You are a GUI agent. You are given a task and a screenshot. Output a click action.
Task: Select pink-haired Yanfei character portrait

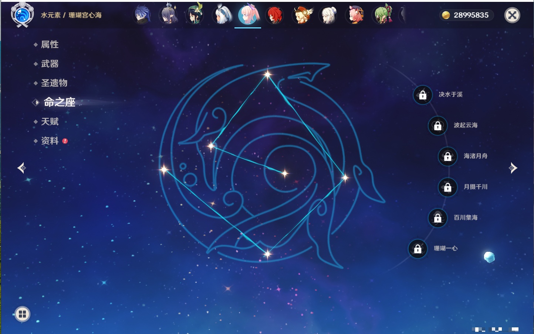[x=355, y=15]
